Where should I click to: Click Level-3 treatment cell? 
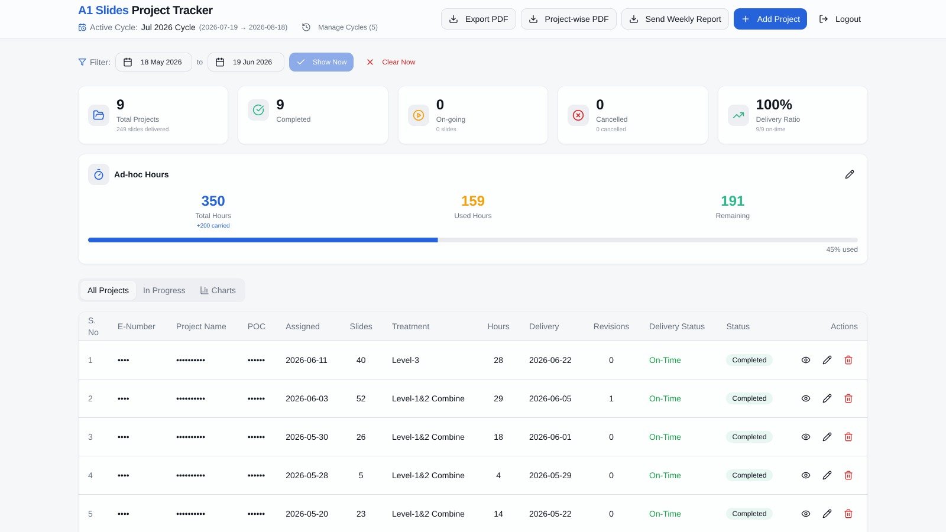pyautogui.click(x=406, y=360)
